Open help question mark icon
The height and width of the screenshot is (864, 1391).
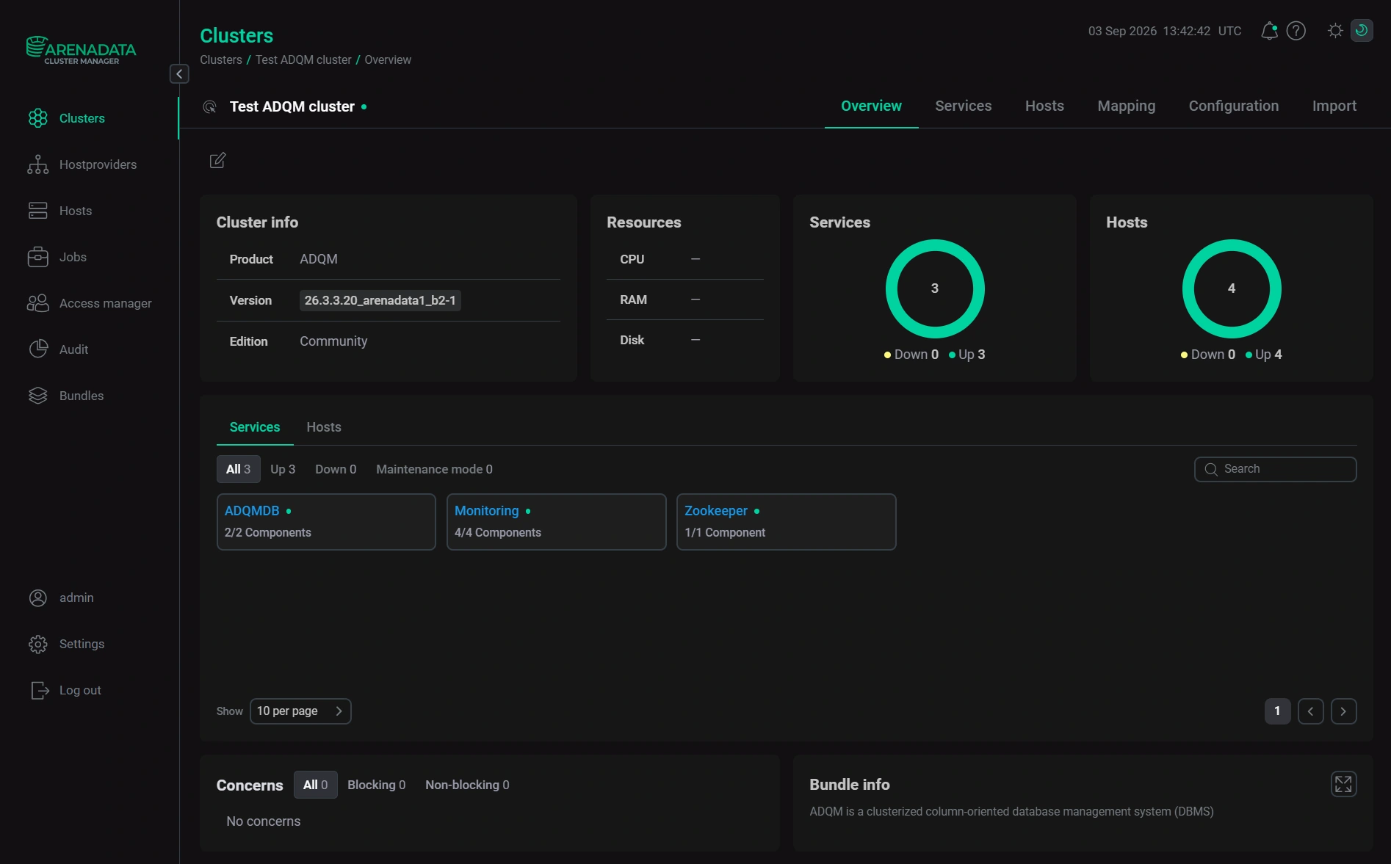(1296, 31)
